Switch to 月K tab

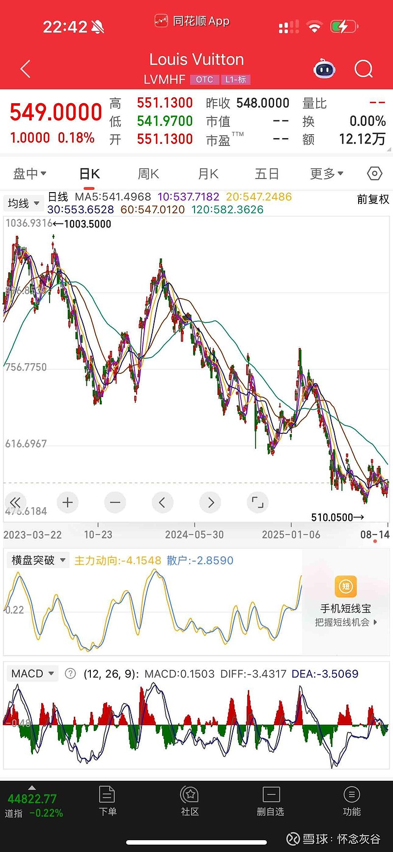point(208,174)
